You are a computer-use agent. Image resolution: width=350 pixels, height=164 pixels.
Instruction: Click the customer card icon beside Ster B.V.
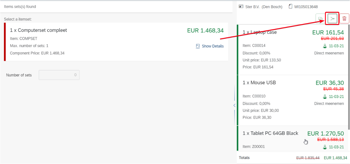click(241, 7)
